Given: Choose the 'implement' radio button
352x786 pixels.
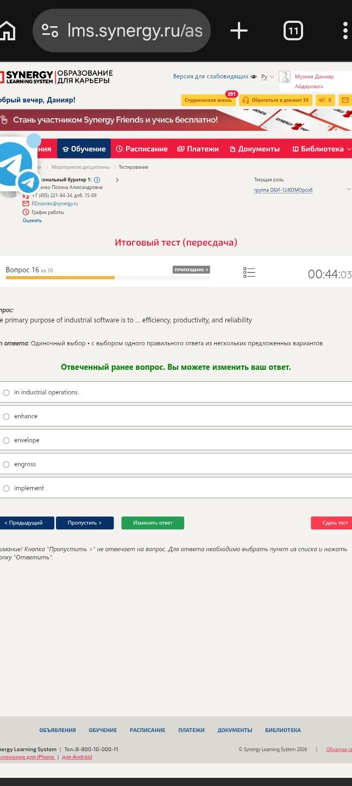Looking at the screenshot, I should tap(7, 488).
